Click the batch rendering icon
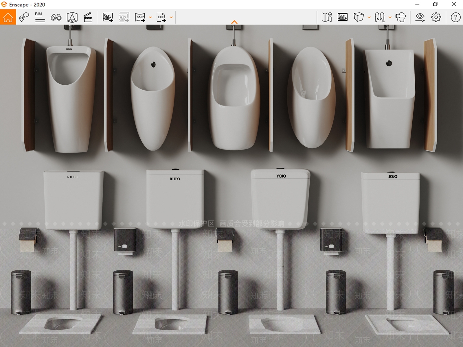 (124, 17)
